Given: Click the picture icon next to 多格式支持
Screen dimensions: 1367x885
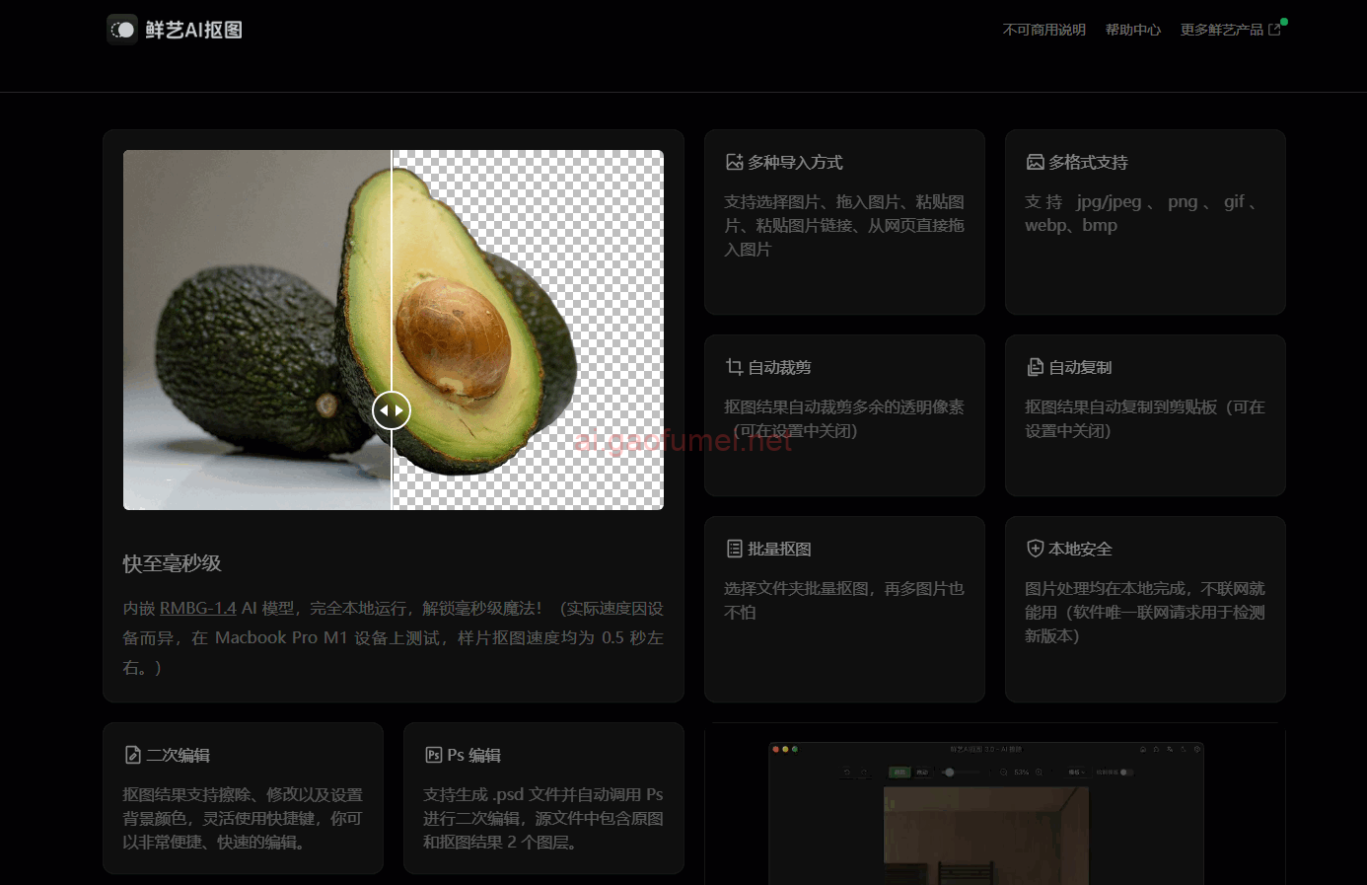Looking at the screenshot, I should [x=1035, y=162].
